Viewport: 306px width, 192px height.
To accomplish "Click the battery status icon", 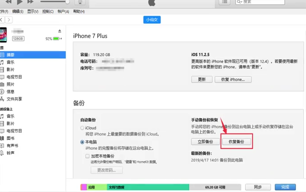I will point(57,38).
